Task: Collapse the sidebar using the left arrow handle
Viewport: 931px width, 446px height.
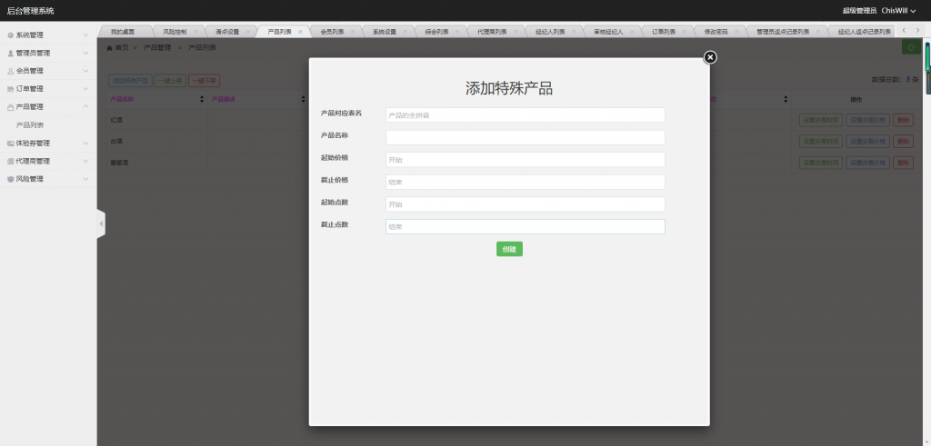Action: (x=101, y=223)
